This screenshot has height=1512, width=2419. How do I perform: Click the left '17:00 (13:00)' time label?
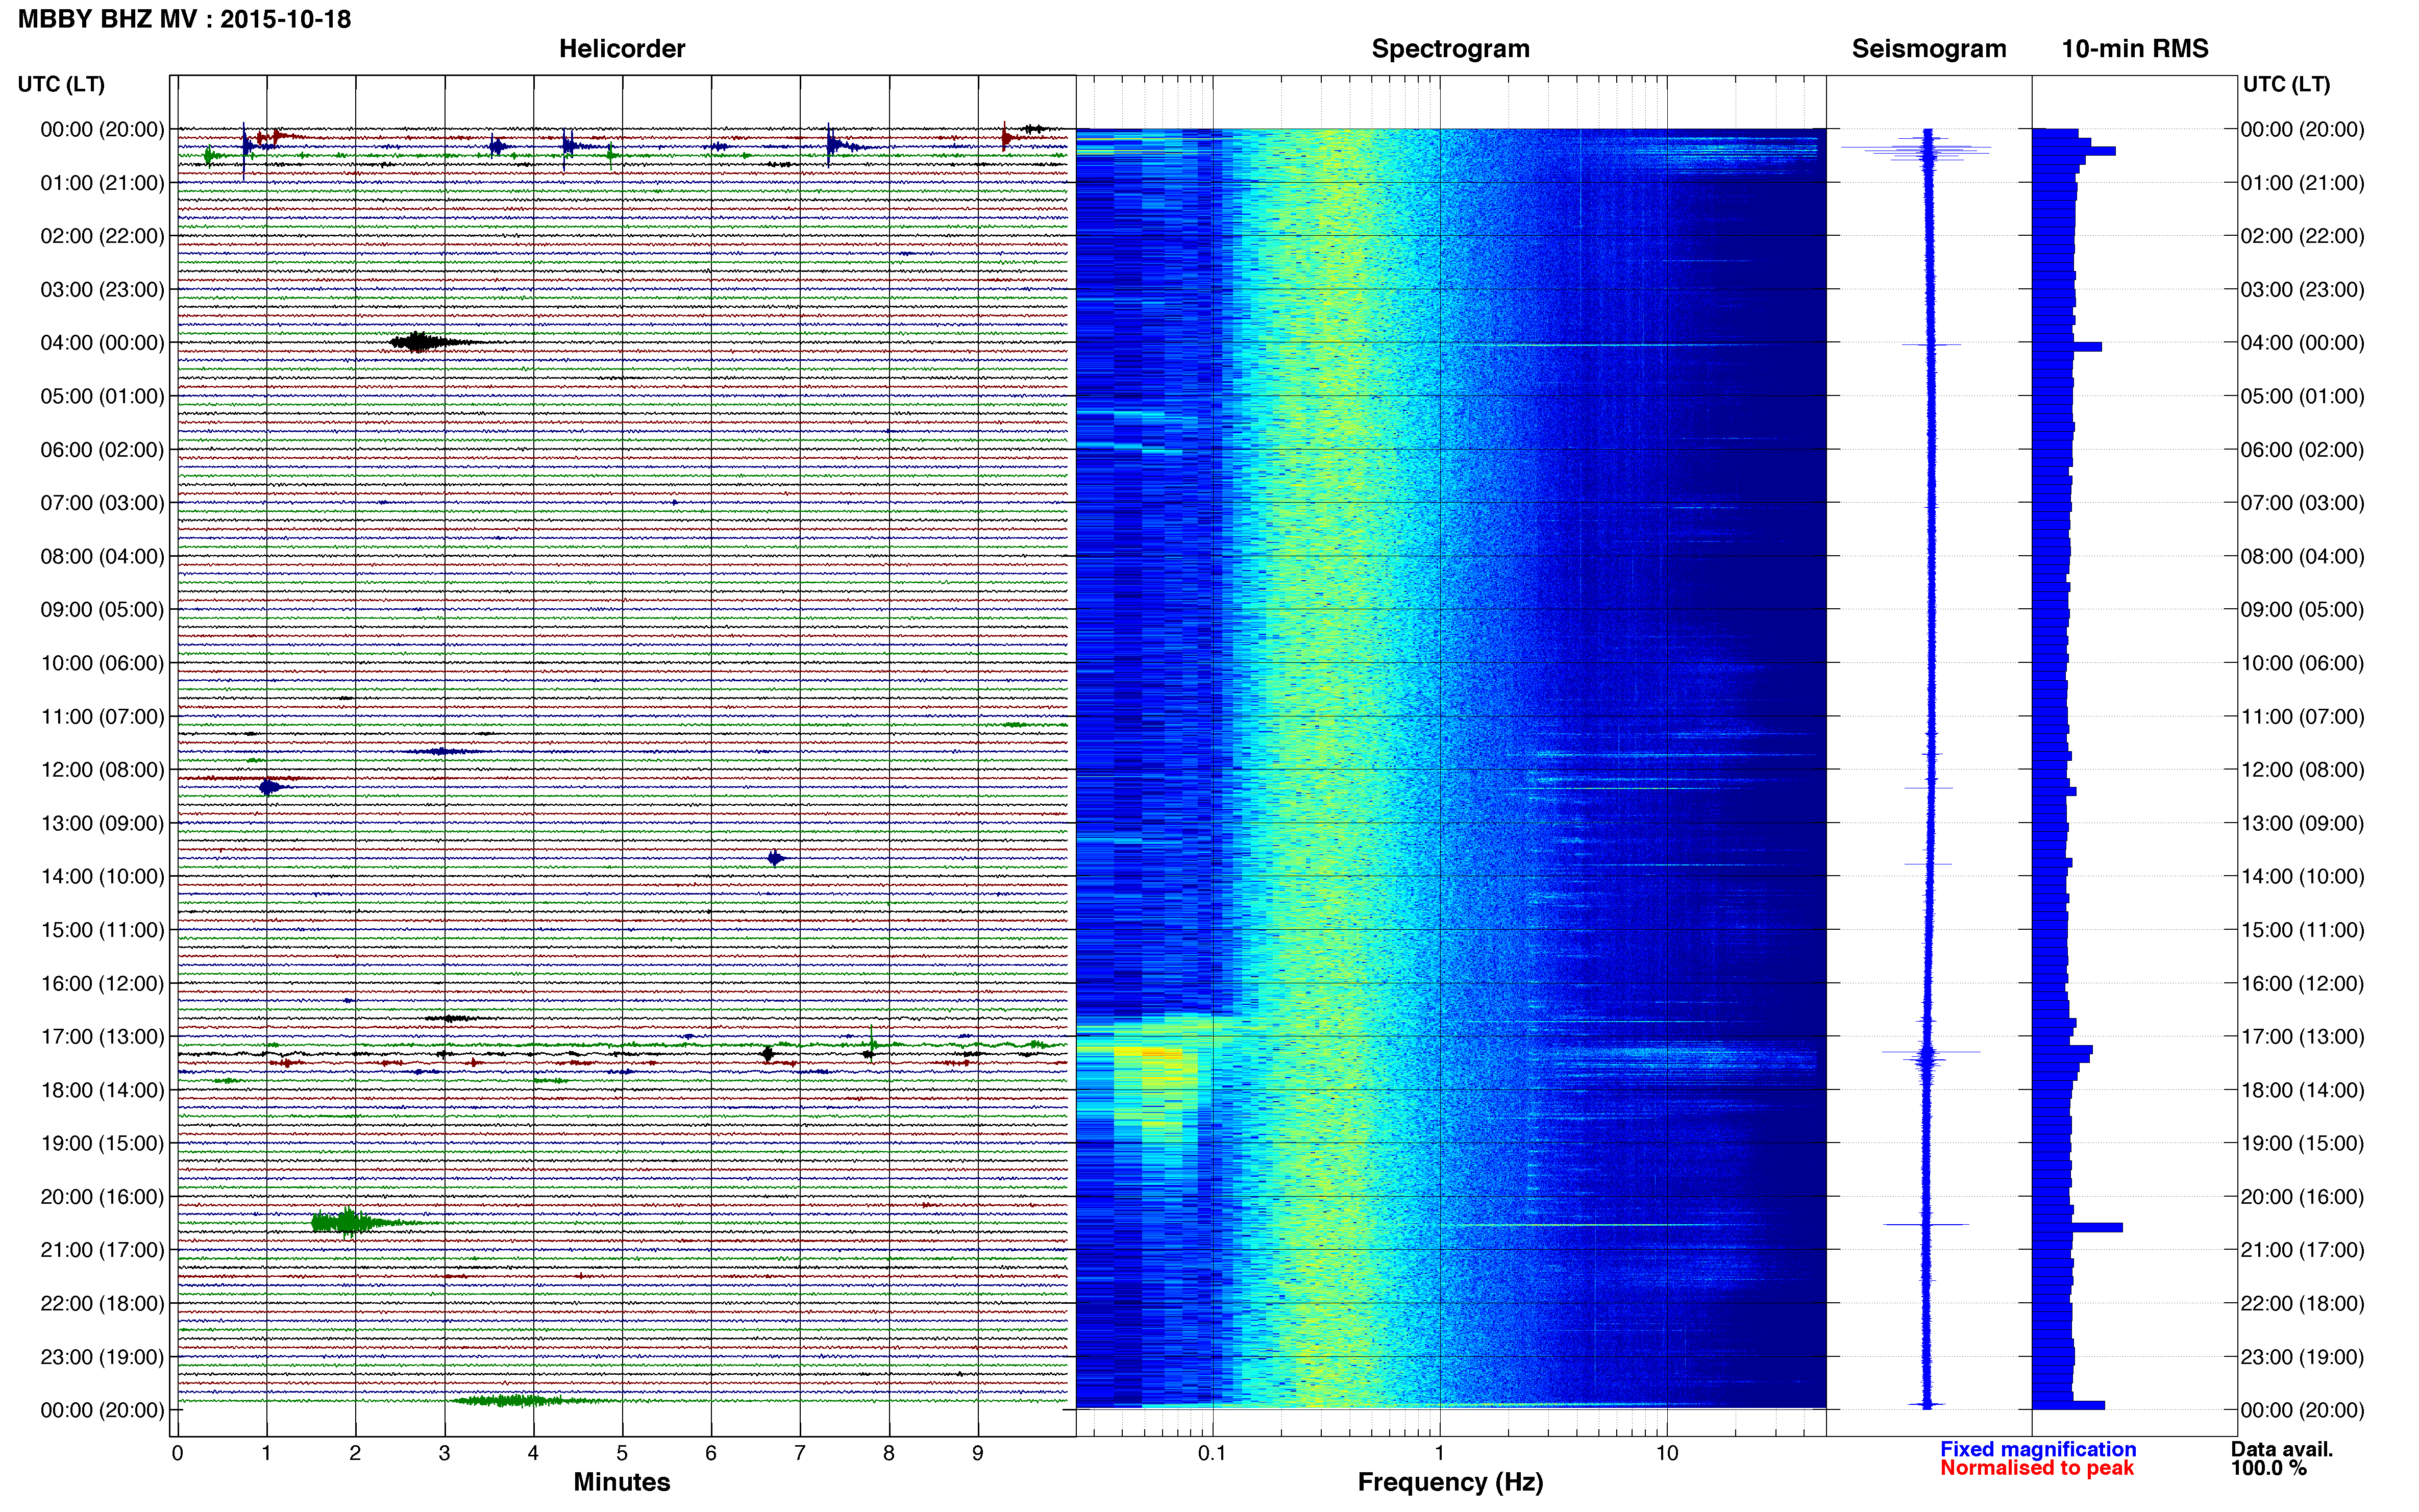point(102,1037)
